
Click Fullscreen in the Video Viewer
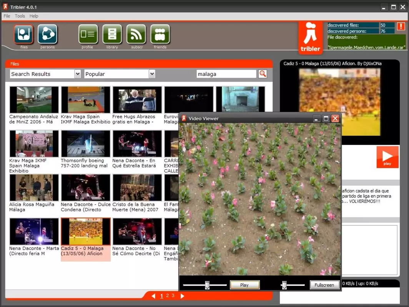coord(324,285)
